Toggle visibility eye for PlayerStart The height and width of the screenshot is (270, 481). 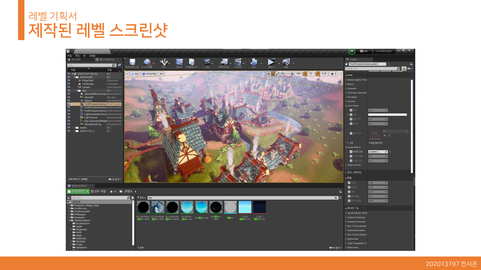click(68, 80)
